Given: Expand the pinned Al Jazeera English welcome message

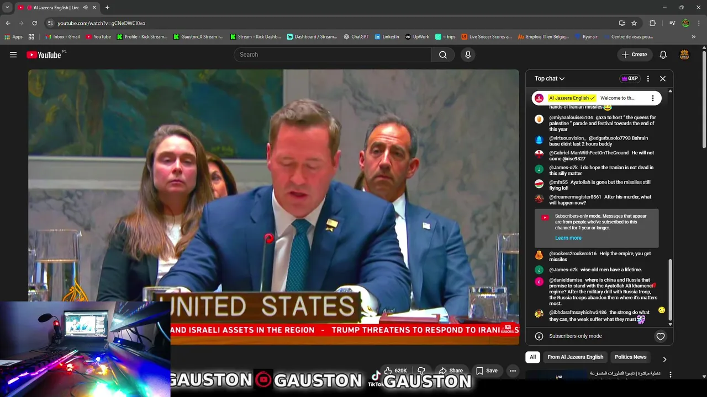Looking at the screenshot, I should pos(597,98).
